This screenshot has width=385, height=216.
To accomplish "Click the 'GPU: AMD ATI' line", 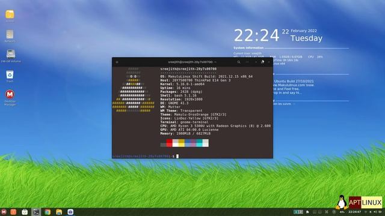I will (x=189, y=130).
